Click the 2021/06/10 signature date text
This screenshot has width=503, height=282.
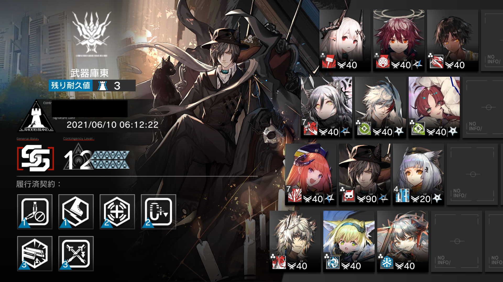113,125
